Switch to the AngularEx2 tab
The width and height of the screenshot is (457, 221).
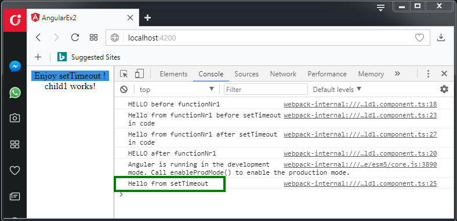(x=83, y=18)
